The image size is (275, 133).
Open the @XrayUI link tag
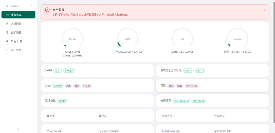click(x=69, y=70)
